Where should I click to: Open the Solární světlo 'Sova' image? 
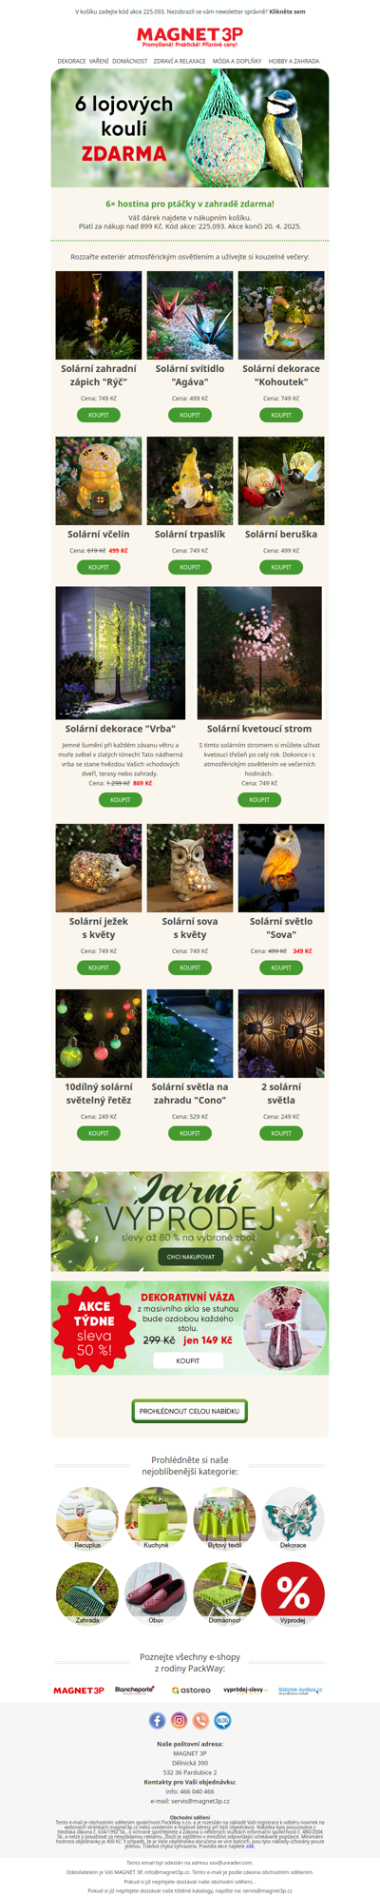point(281,868)
